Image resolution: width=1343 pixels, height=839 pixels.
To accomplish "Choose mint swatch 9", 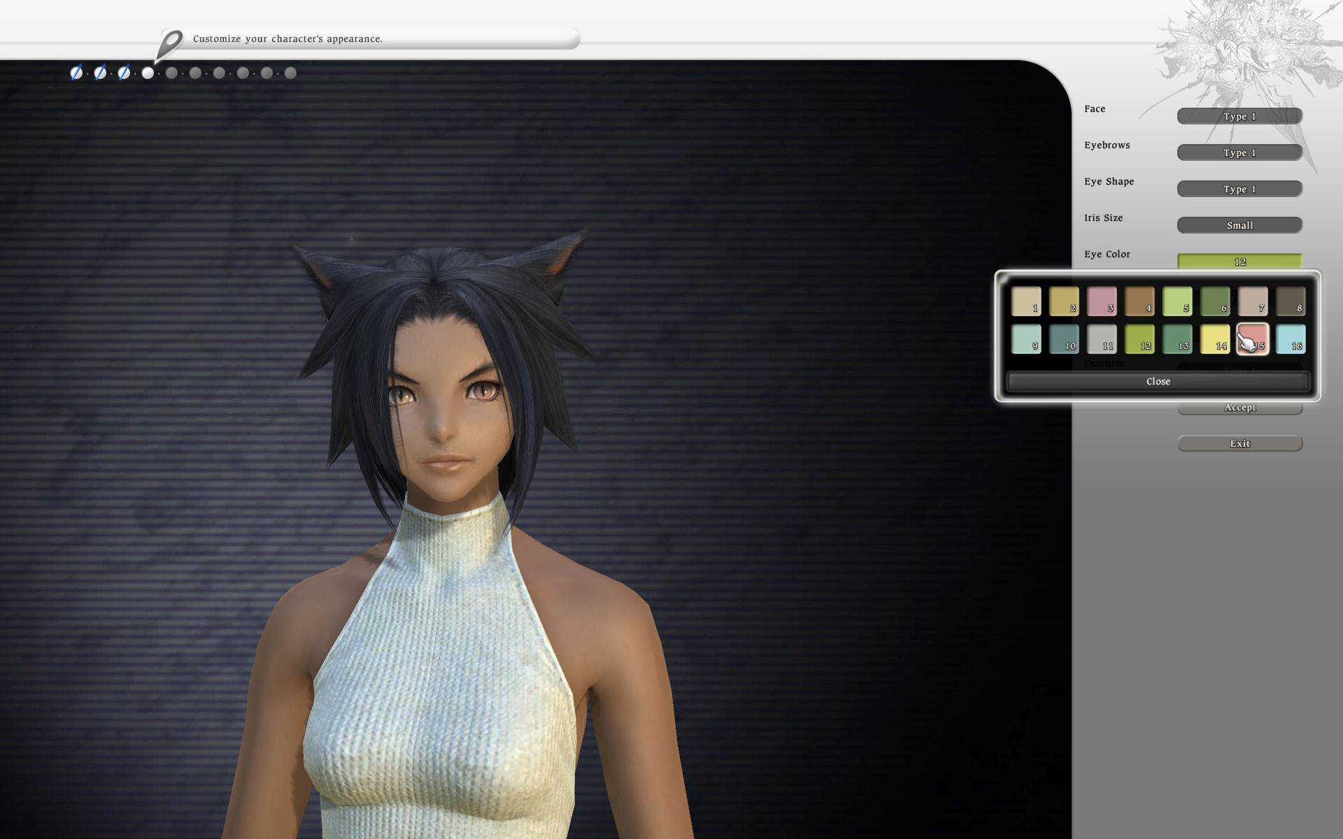I will pos(1026,339).
